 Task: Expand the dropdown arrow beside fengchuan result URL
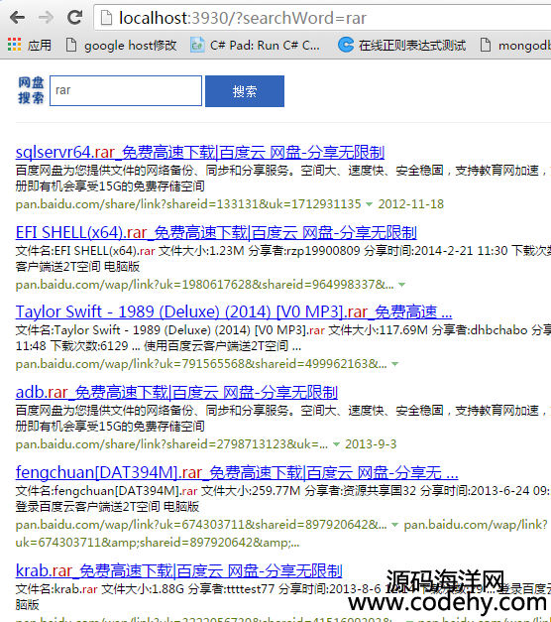(394, 525)
